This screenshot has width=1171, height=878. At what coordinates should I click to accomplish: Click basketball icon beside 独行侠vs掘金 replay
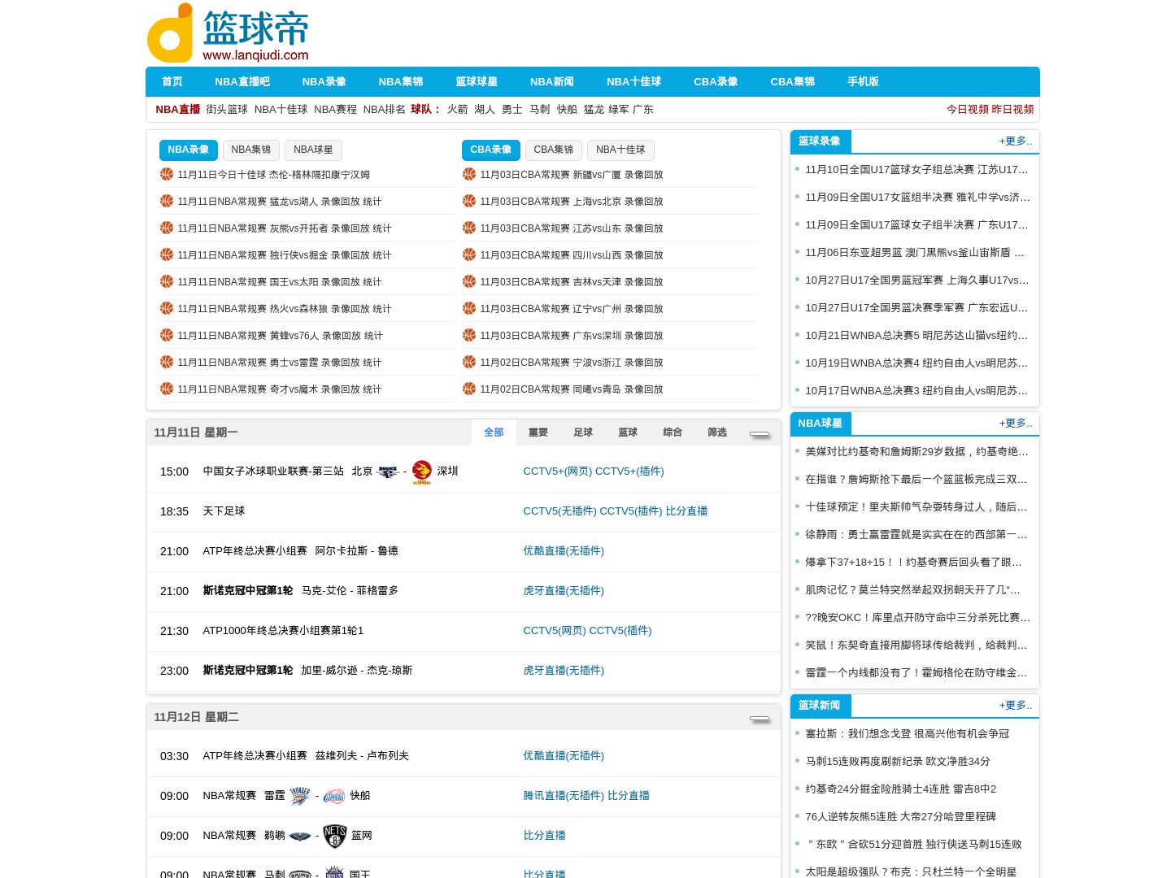(167, 254)
